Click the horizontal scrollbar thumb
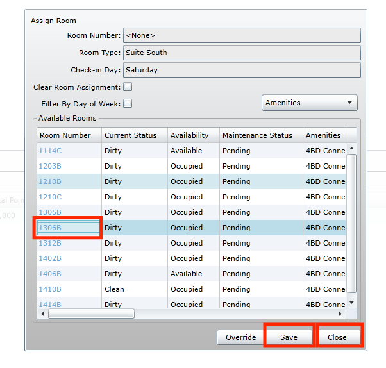386x368 pixels. tap(91, 314)
